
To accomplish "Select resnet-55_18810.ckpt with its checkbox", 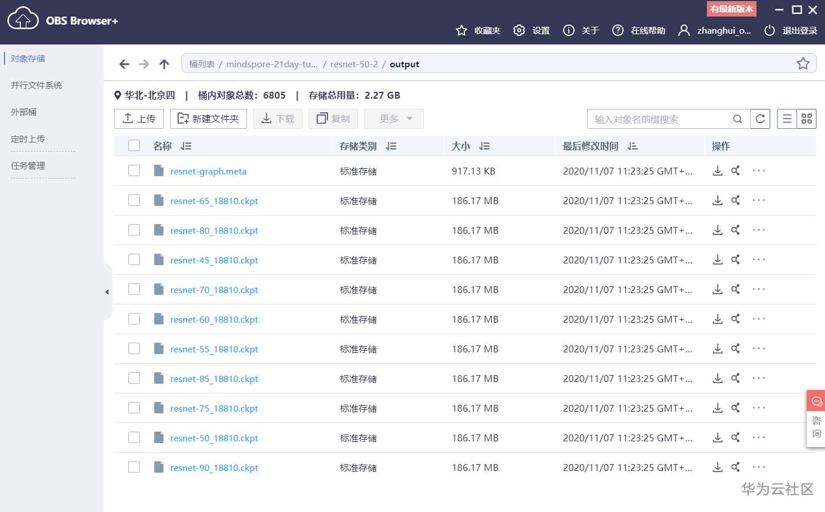I will (134, 348).
